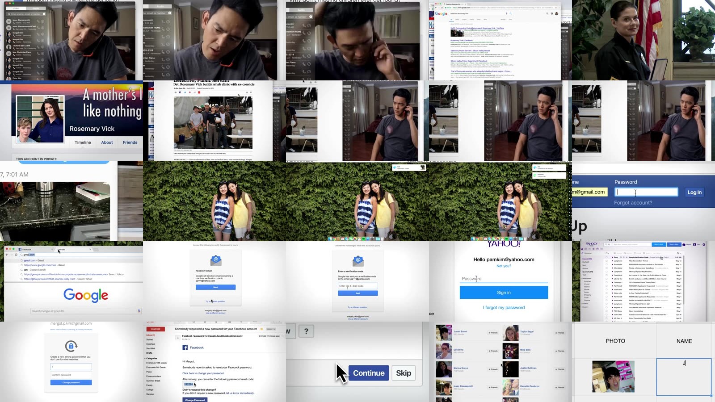715x402 pixels.
Task: Click the blue Continue button
Action: (x=369, y=373)
